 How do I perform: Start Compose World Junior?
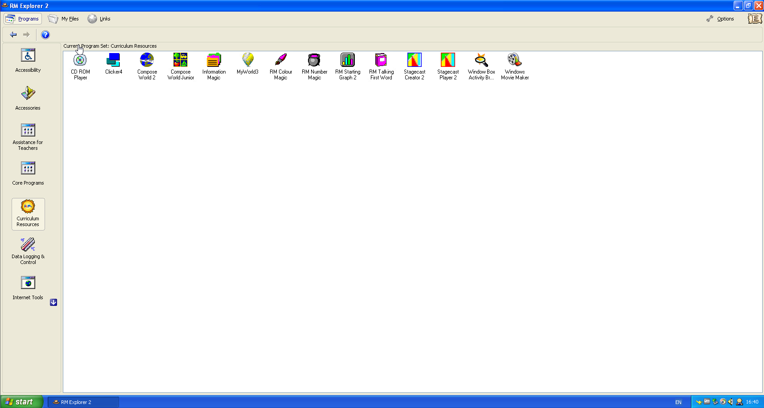181,66
